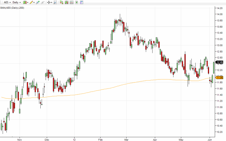Select the pencil drawing tool
The image size is (226, 141).
click(31, 3)
